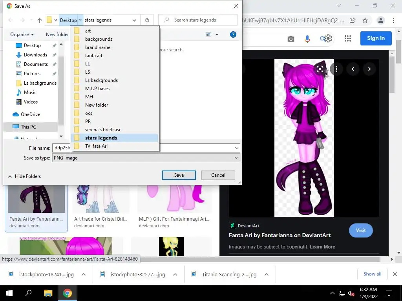Open Windows Start menu
Screen dimensions: 402x301
pos(9,293)
